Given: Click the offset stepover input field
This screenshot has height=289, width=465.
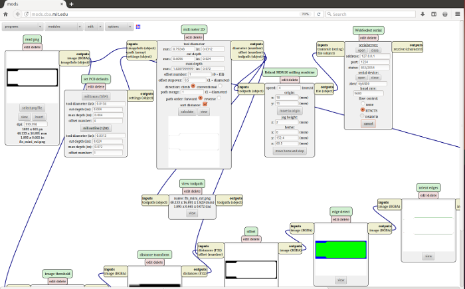Looking at the screenshot, I should (x=195, y=80).
